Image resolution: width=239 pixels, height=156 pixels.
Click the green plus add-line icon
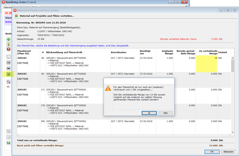coord(8,40)
